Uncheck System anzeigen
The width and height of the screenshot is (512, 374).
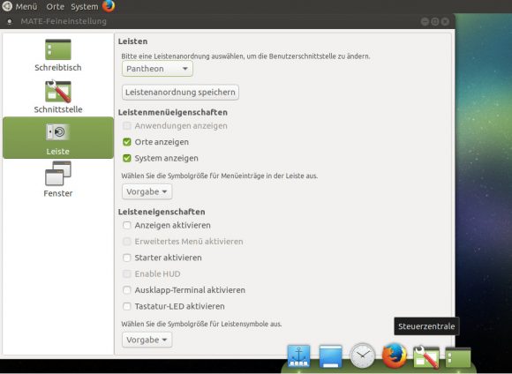coord(127,158)
